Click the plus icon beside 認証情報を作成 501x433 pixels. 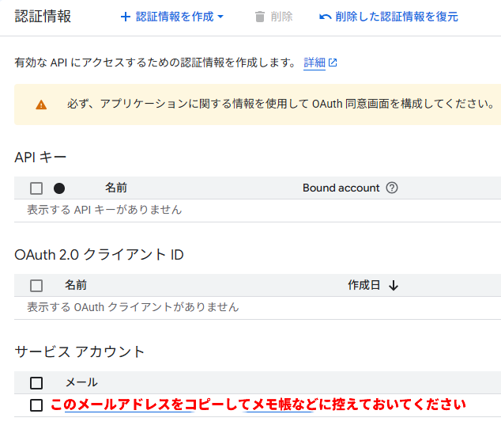126,17
